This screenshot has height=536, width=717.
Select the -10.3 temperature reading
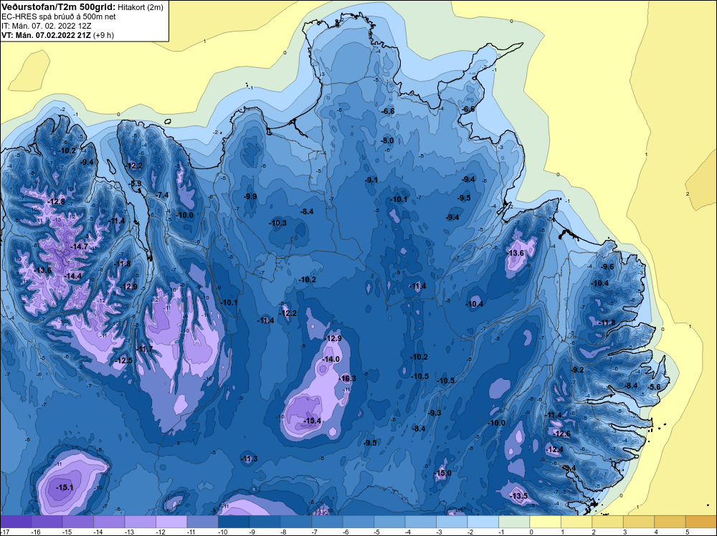point(278,223)
